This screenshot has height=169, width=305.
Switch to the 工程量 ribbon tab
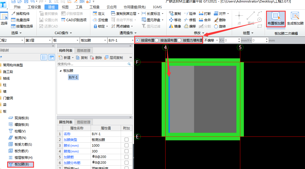click(x=94, y=7)
